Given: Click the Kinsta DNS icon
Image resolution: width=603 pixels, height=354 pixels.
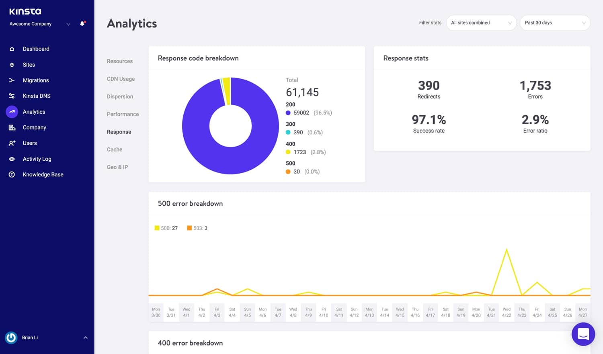Looking at the screenshot, I should coord(12,96).
